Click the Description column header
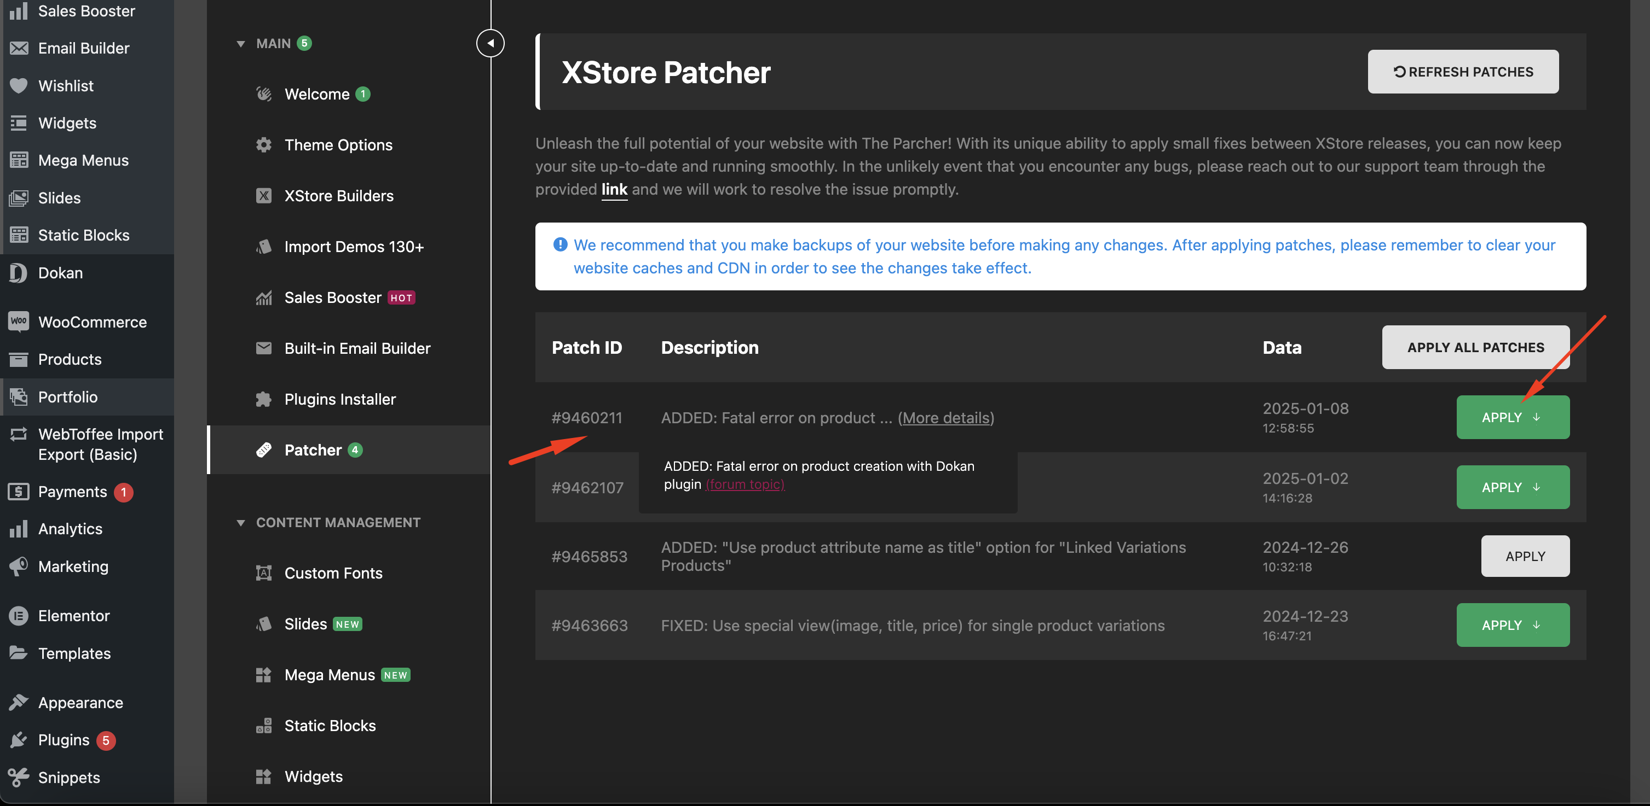Viewport: 1650px width, 806px height. point(709,347)
